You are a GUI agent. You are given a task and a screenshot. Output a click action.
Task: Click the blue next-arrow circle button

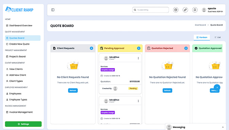[217, 87]
